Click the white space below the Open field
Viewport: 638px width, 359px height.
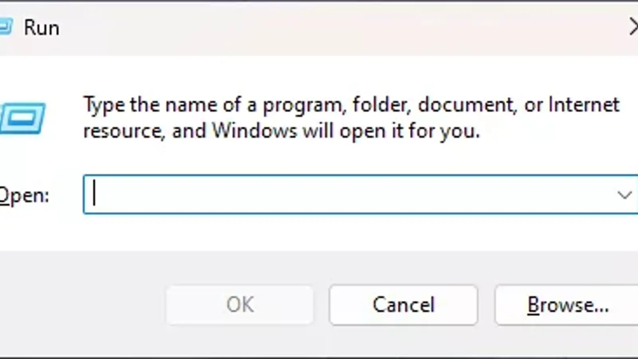pyautogui.click(x=319, y=233)
